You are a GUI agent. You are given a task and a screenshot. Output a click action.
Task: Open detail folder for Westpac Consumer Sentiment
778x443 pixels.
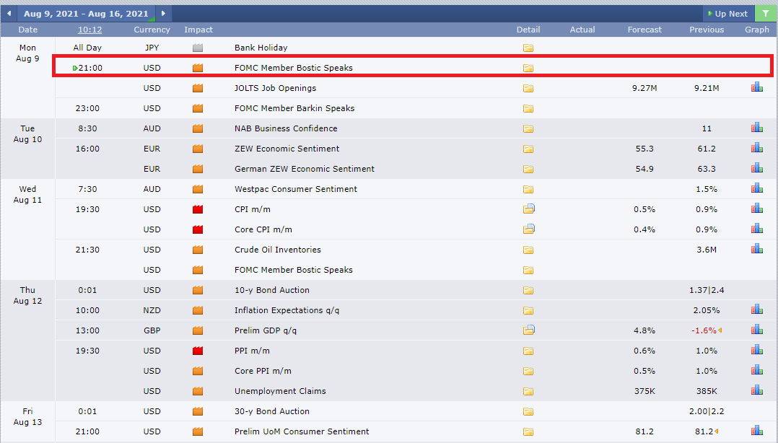click(x=528, y=190)
